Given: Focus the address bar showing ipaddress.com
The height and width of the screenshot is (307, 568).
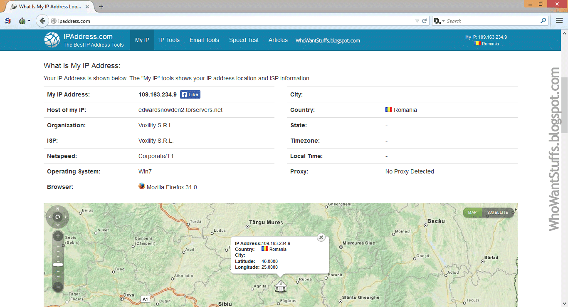Looking at the screenshot, I should point(235,21).
